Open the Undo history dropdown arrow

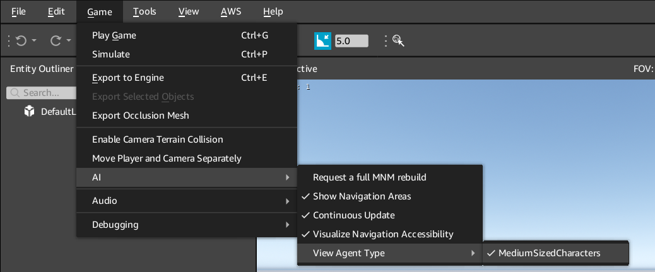tap(34, 40)
